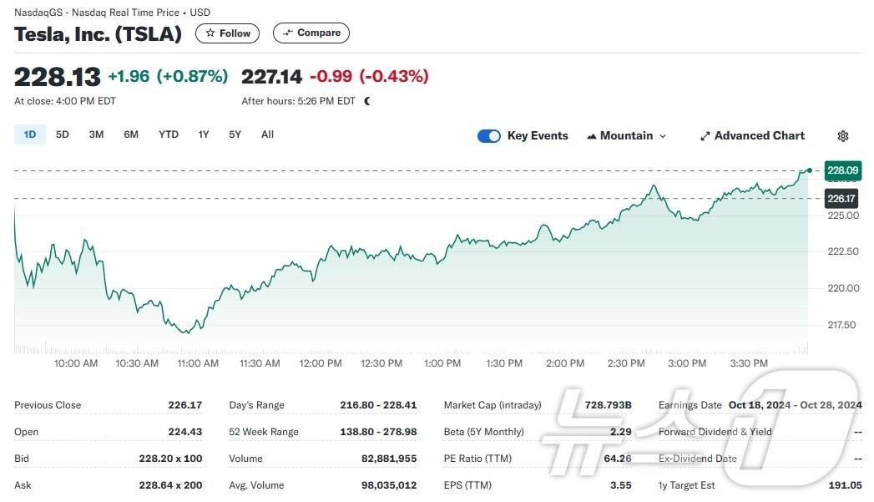Toggle the Key Events switch
This screenshot has width=874, height=502.
(489, 136)
